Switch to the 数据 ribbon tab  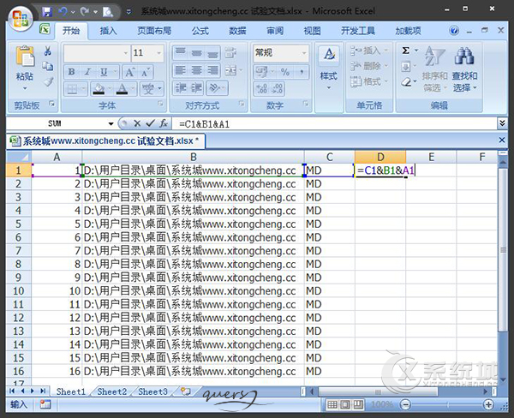point(237,31)
